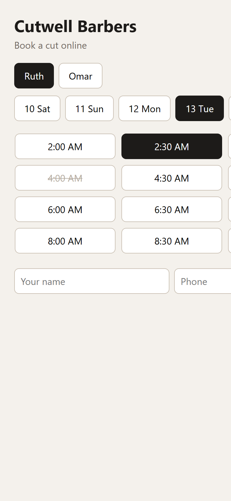This screenshot has height=501, width=231.
Task: Pick the 8:00 AM time slot
Action: (65, 241)
